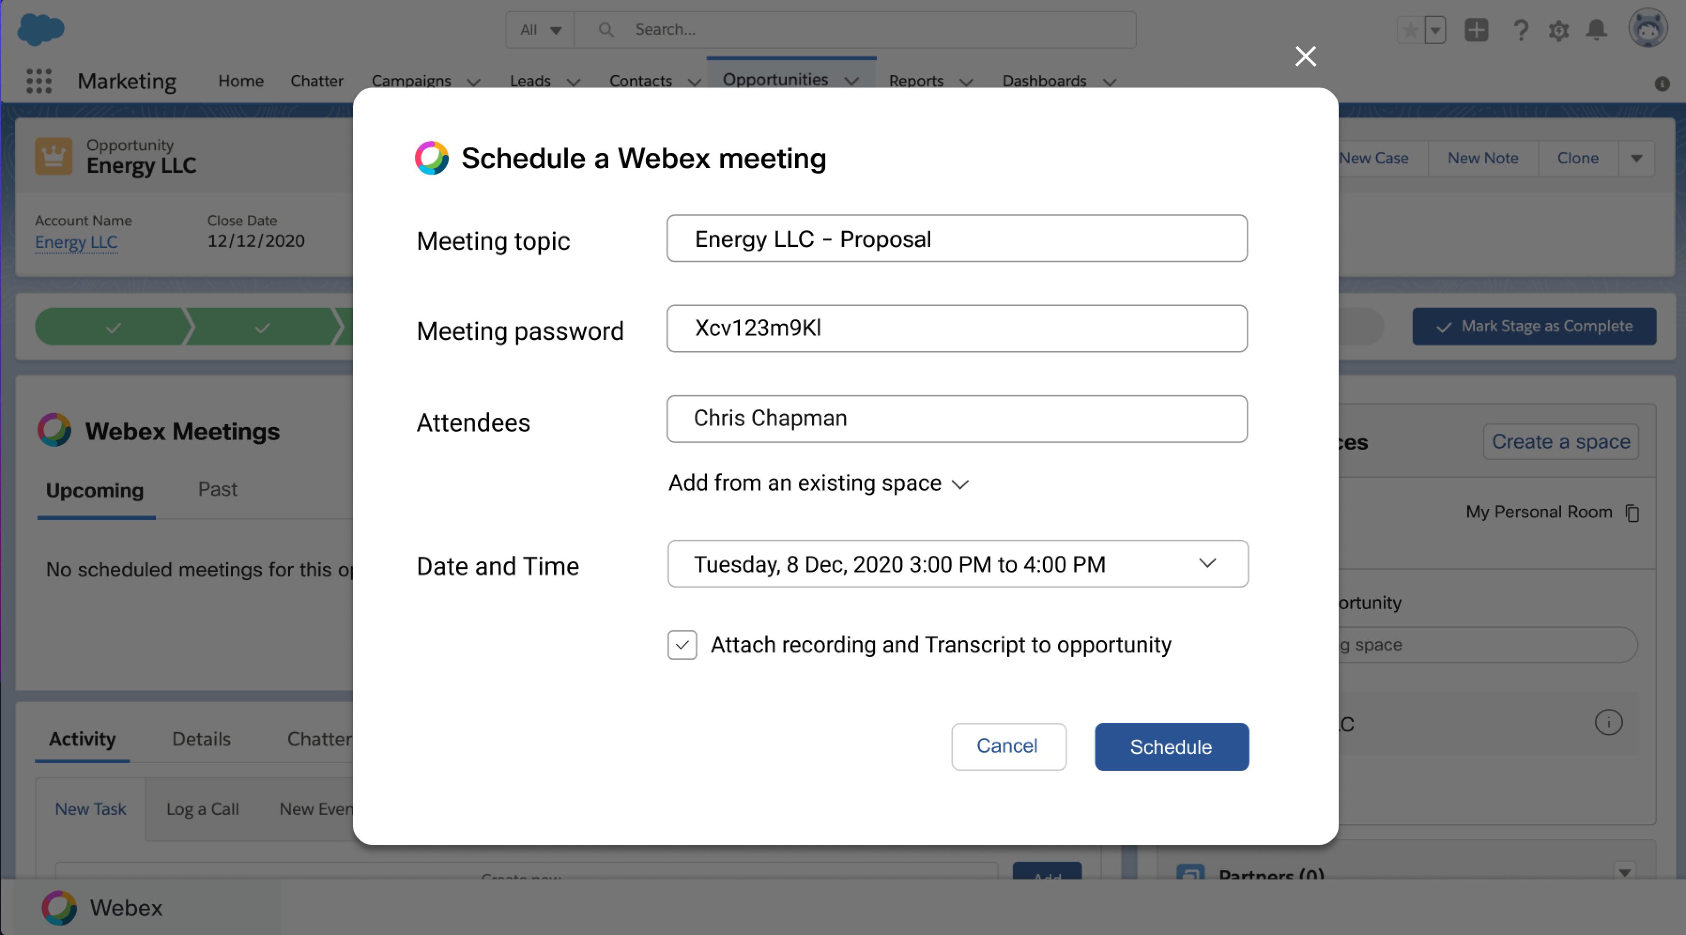The height and width of the screenshot is (935, 1686).
Task: Click the Schedule button
Action: (x=1172, y=747)
